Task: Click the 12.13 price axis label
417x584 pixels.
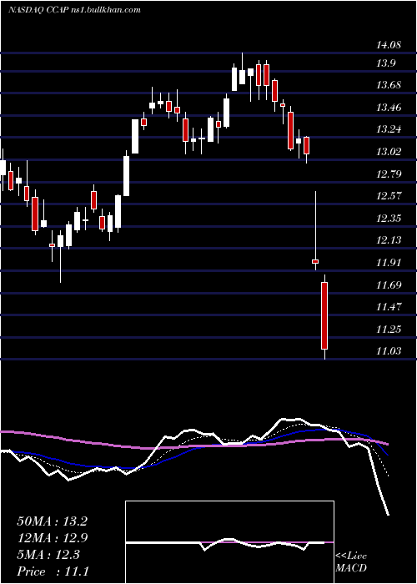Action: [x=389, y=240]
